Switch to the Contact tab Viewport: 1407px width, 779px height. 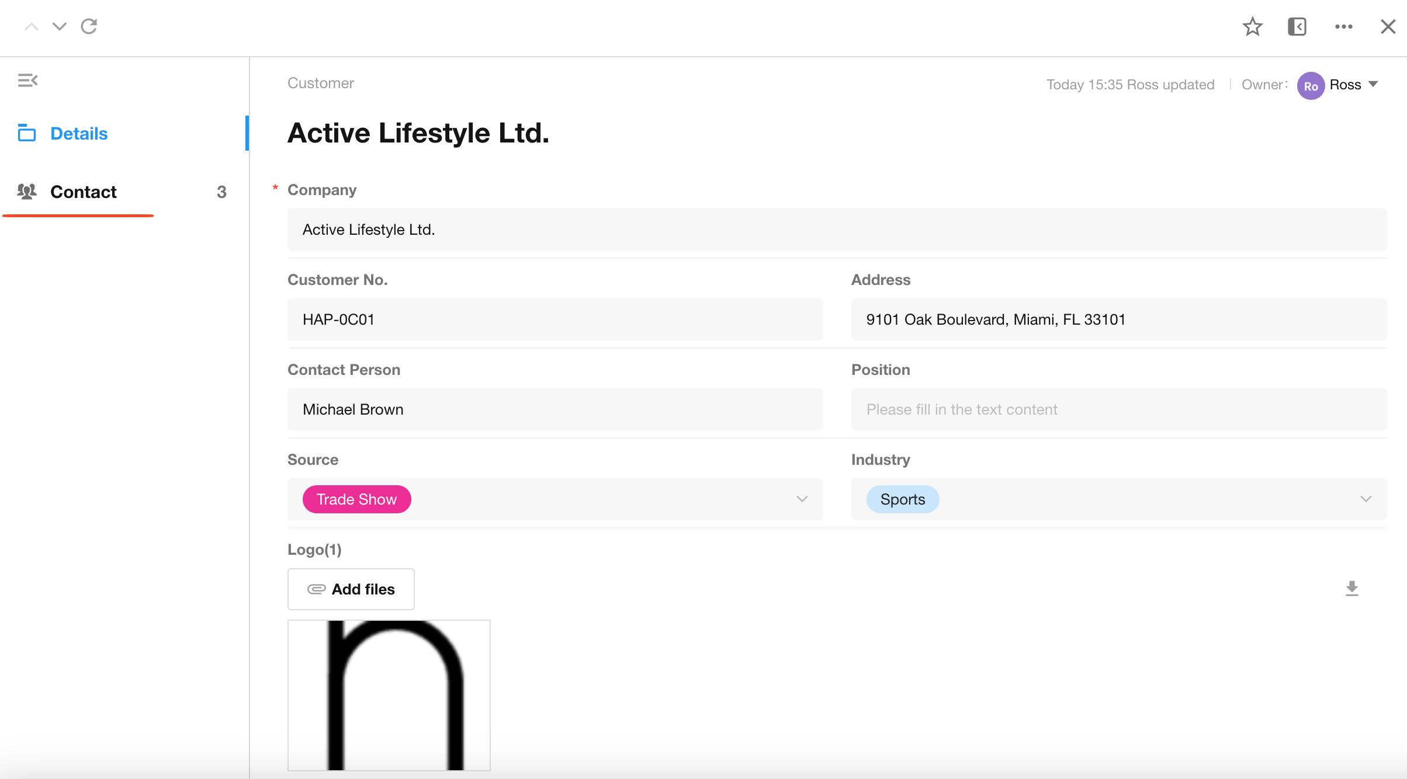pyautogui.click(x=83, y=192)
